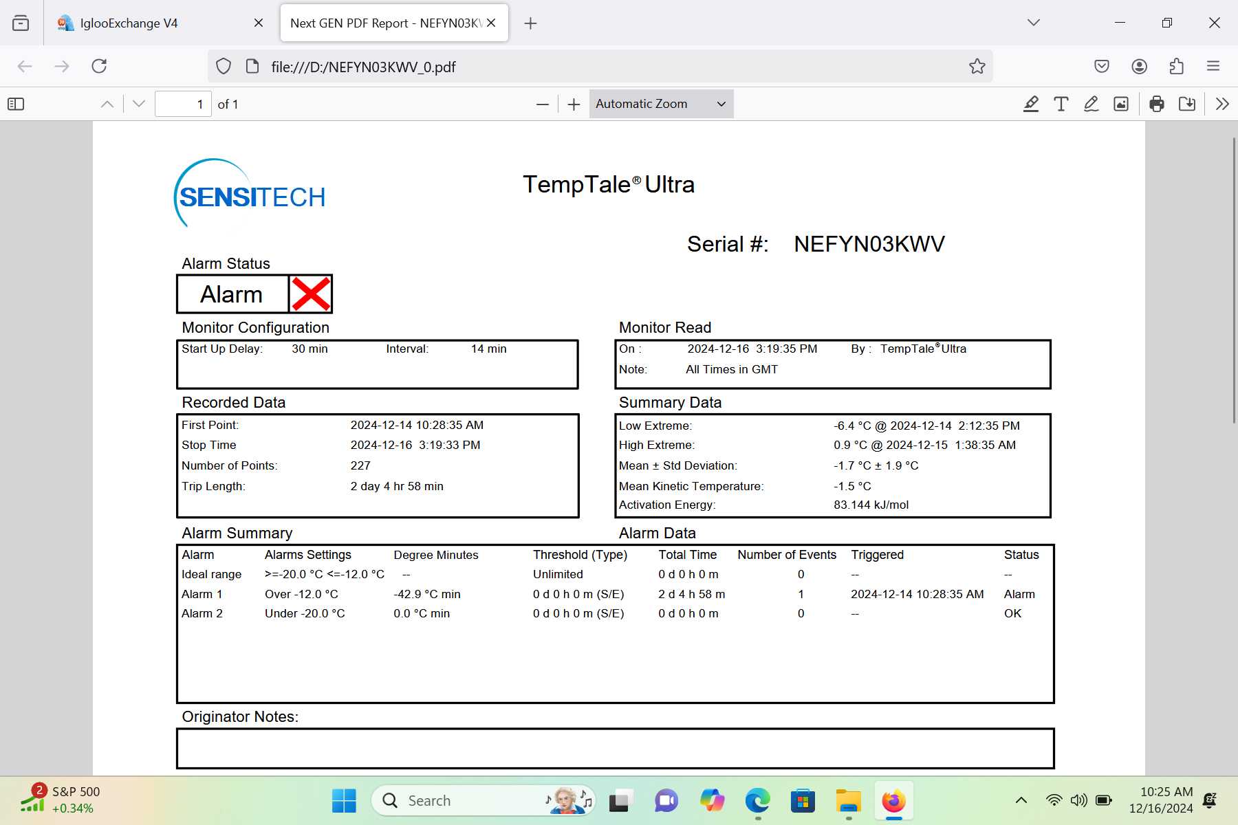
Task: Click the Low Extreme temperature value
Action: pos(926,426)
